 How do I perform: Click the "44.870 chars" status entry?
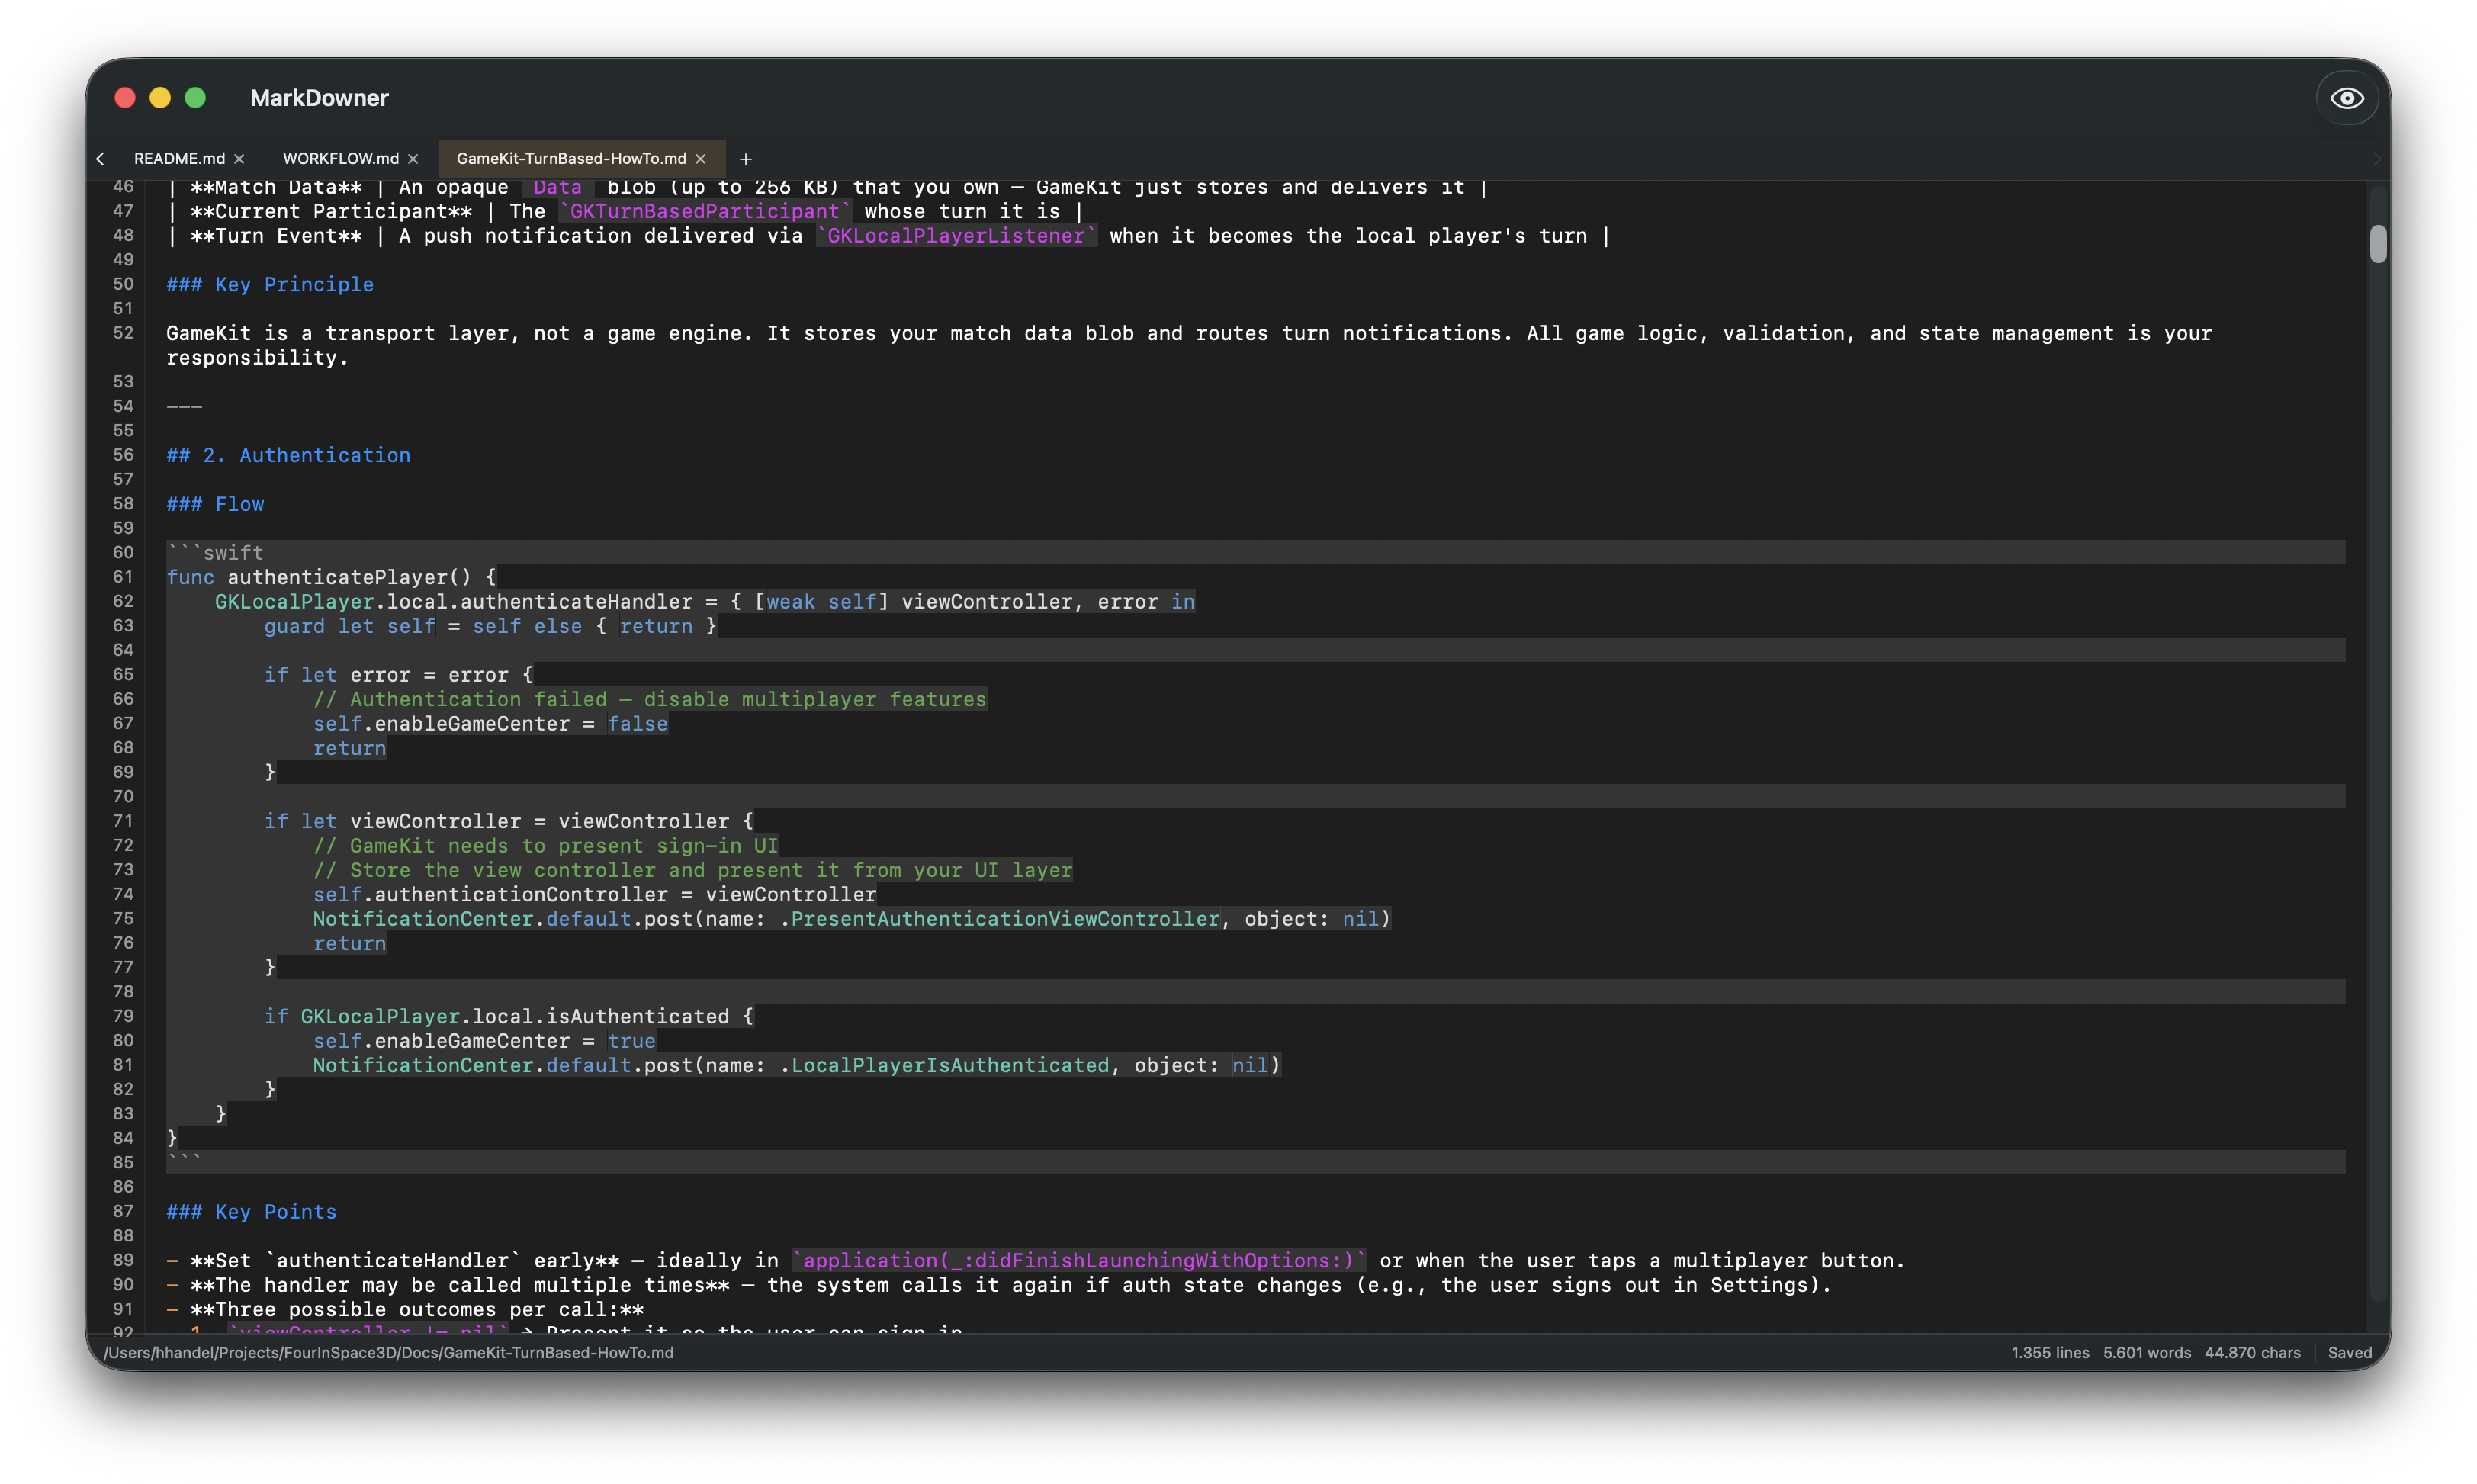pos(2252,1352)
